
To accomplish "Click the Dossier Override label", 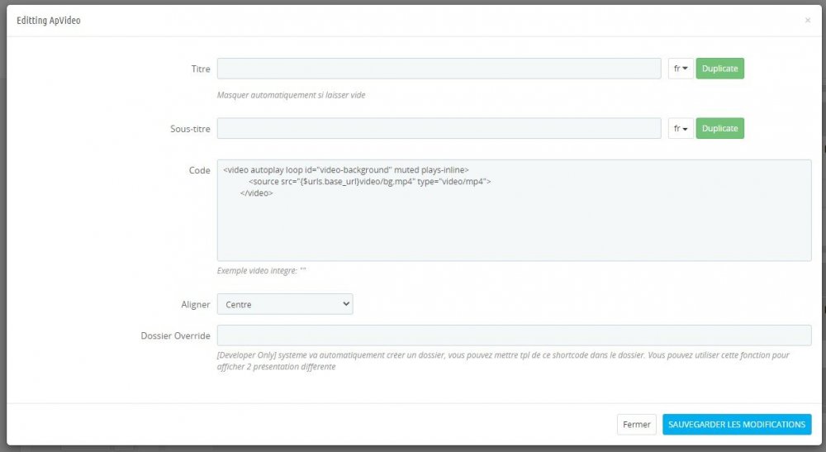I will tap(175, 335).
